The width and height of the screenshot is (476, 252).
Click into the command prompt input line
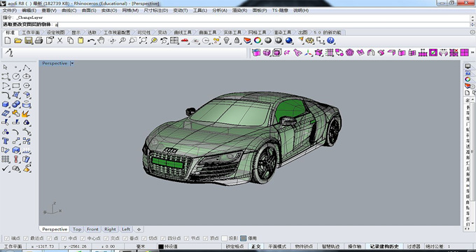click(262, 24)
